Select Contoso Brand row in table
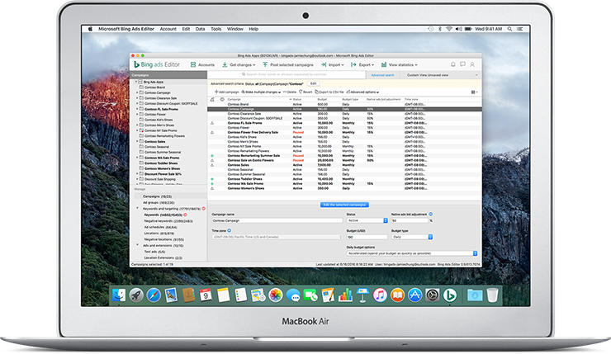This screenshot has width=611, height=354. coord(344,104)
